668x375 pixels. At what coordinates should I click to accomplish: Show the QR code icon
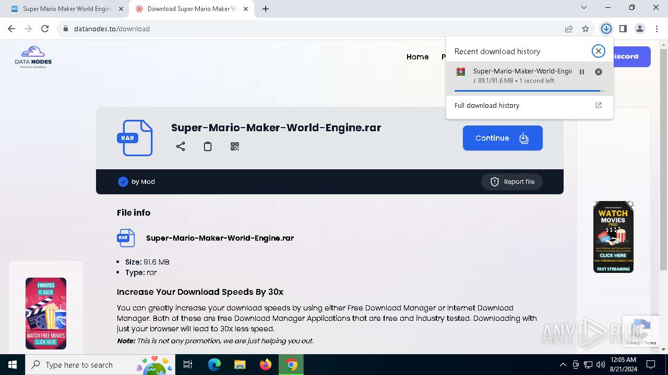235,146
